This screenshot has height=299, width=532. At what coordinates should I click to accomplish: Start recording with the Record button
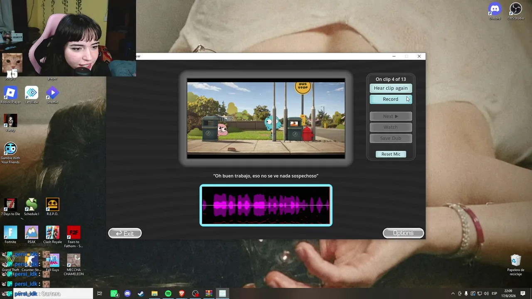point(391,99)
